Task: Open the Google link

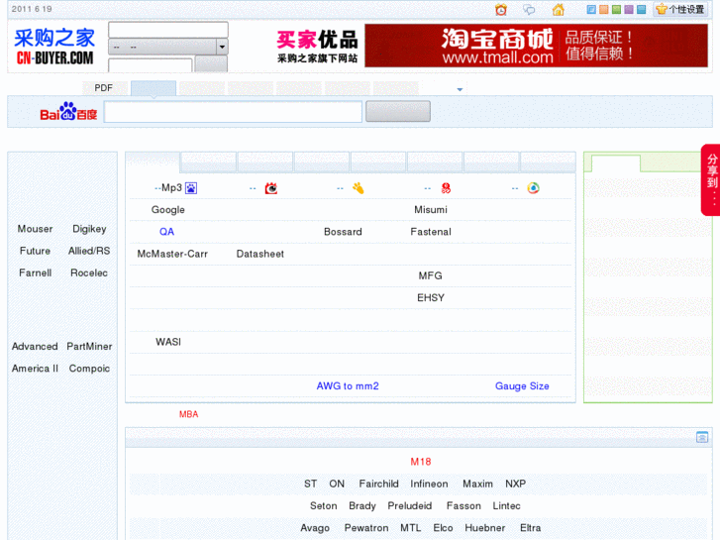Action: (168, 210)
